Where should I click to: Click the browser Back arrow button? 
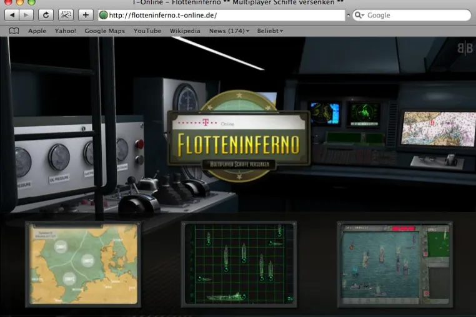point(12,15)
